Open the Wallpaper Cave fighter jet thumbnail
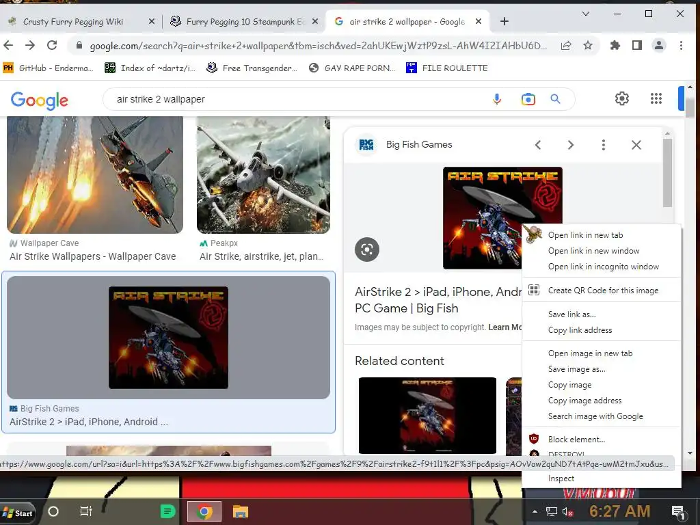This screenshot has height=525, width=700. pos(95,174)
